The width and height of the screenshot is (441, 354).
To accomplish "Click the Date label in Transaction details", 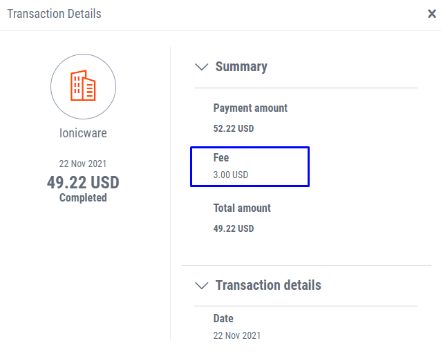I will (x=223, y=319).
